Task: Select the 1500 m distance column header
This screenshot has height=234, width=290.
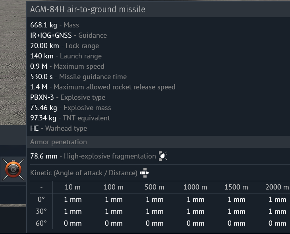Action: (x=236, y=187)
